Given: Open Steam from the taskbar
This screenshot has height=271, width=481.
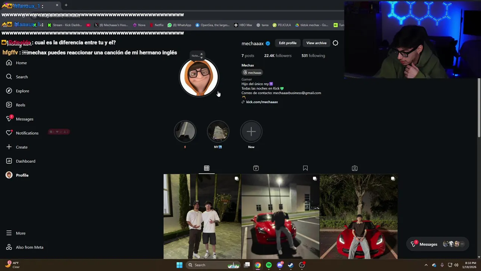Looking at the screenshot, I should point(290,265).
